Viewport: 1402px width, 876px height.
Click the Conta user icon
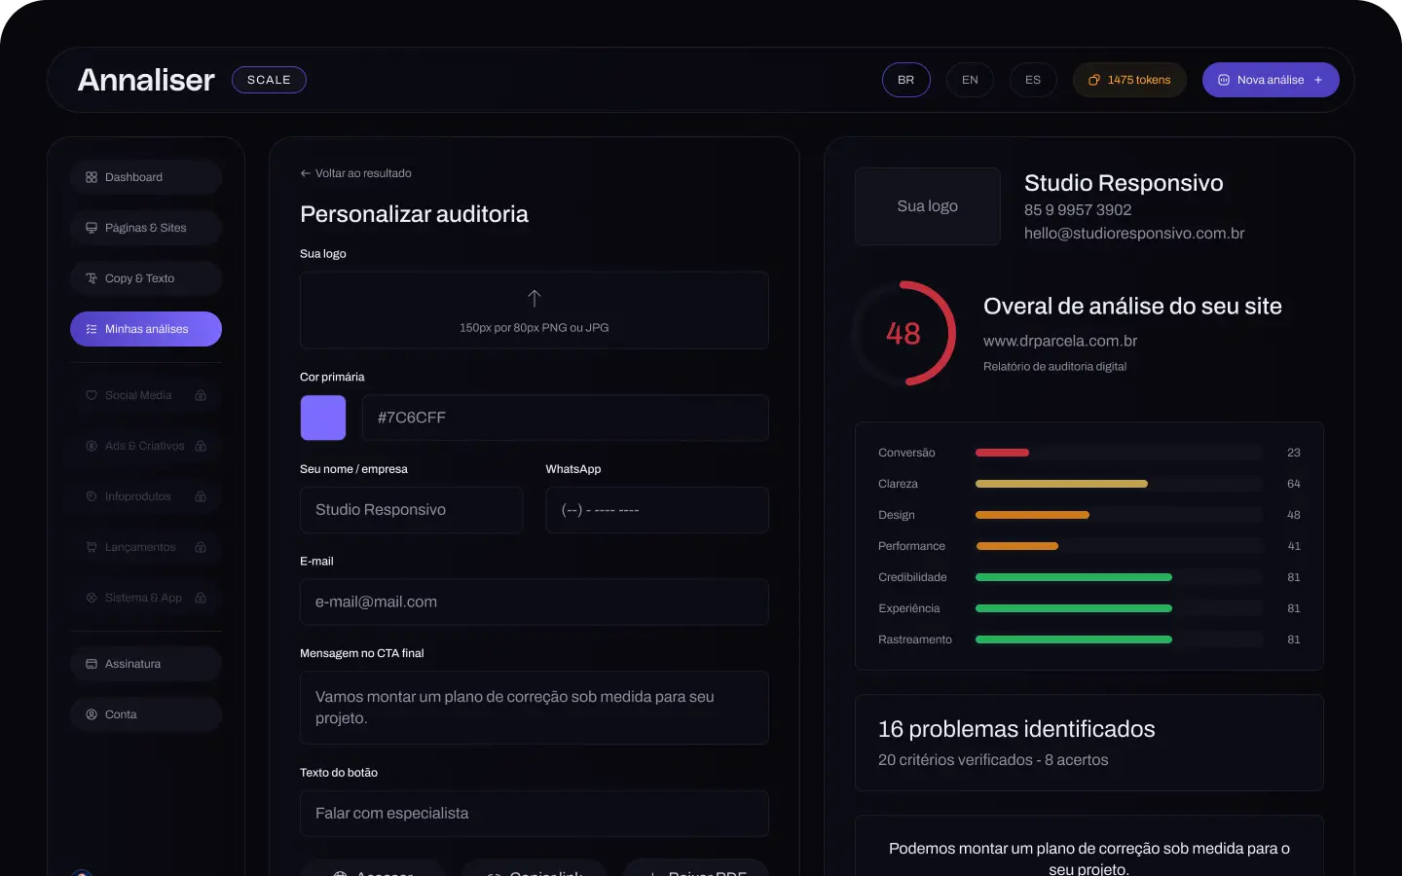coord(92,714)
